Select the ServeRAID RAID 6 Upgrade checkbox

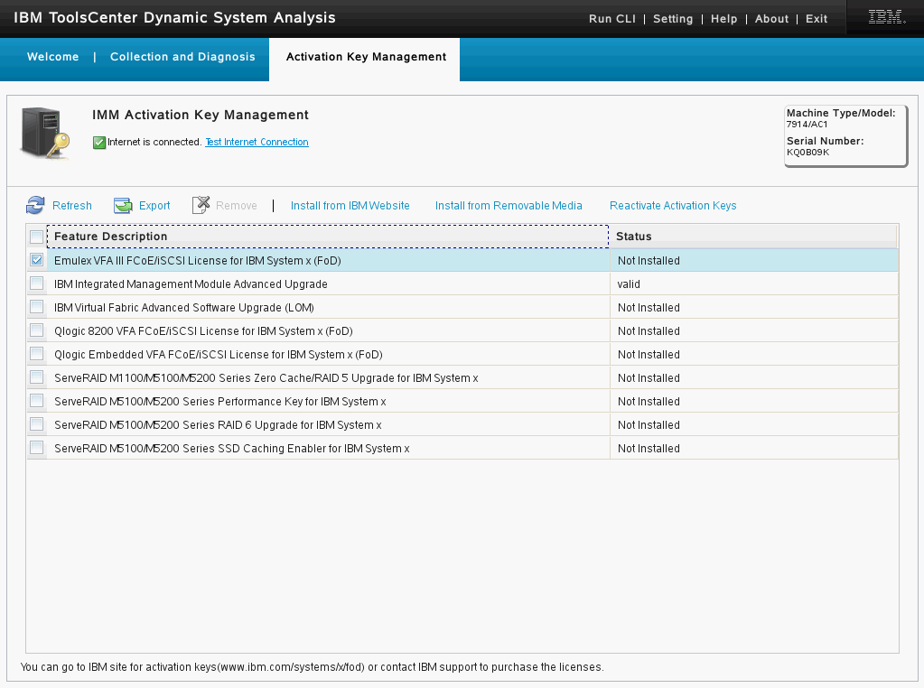36,424
